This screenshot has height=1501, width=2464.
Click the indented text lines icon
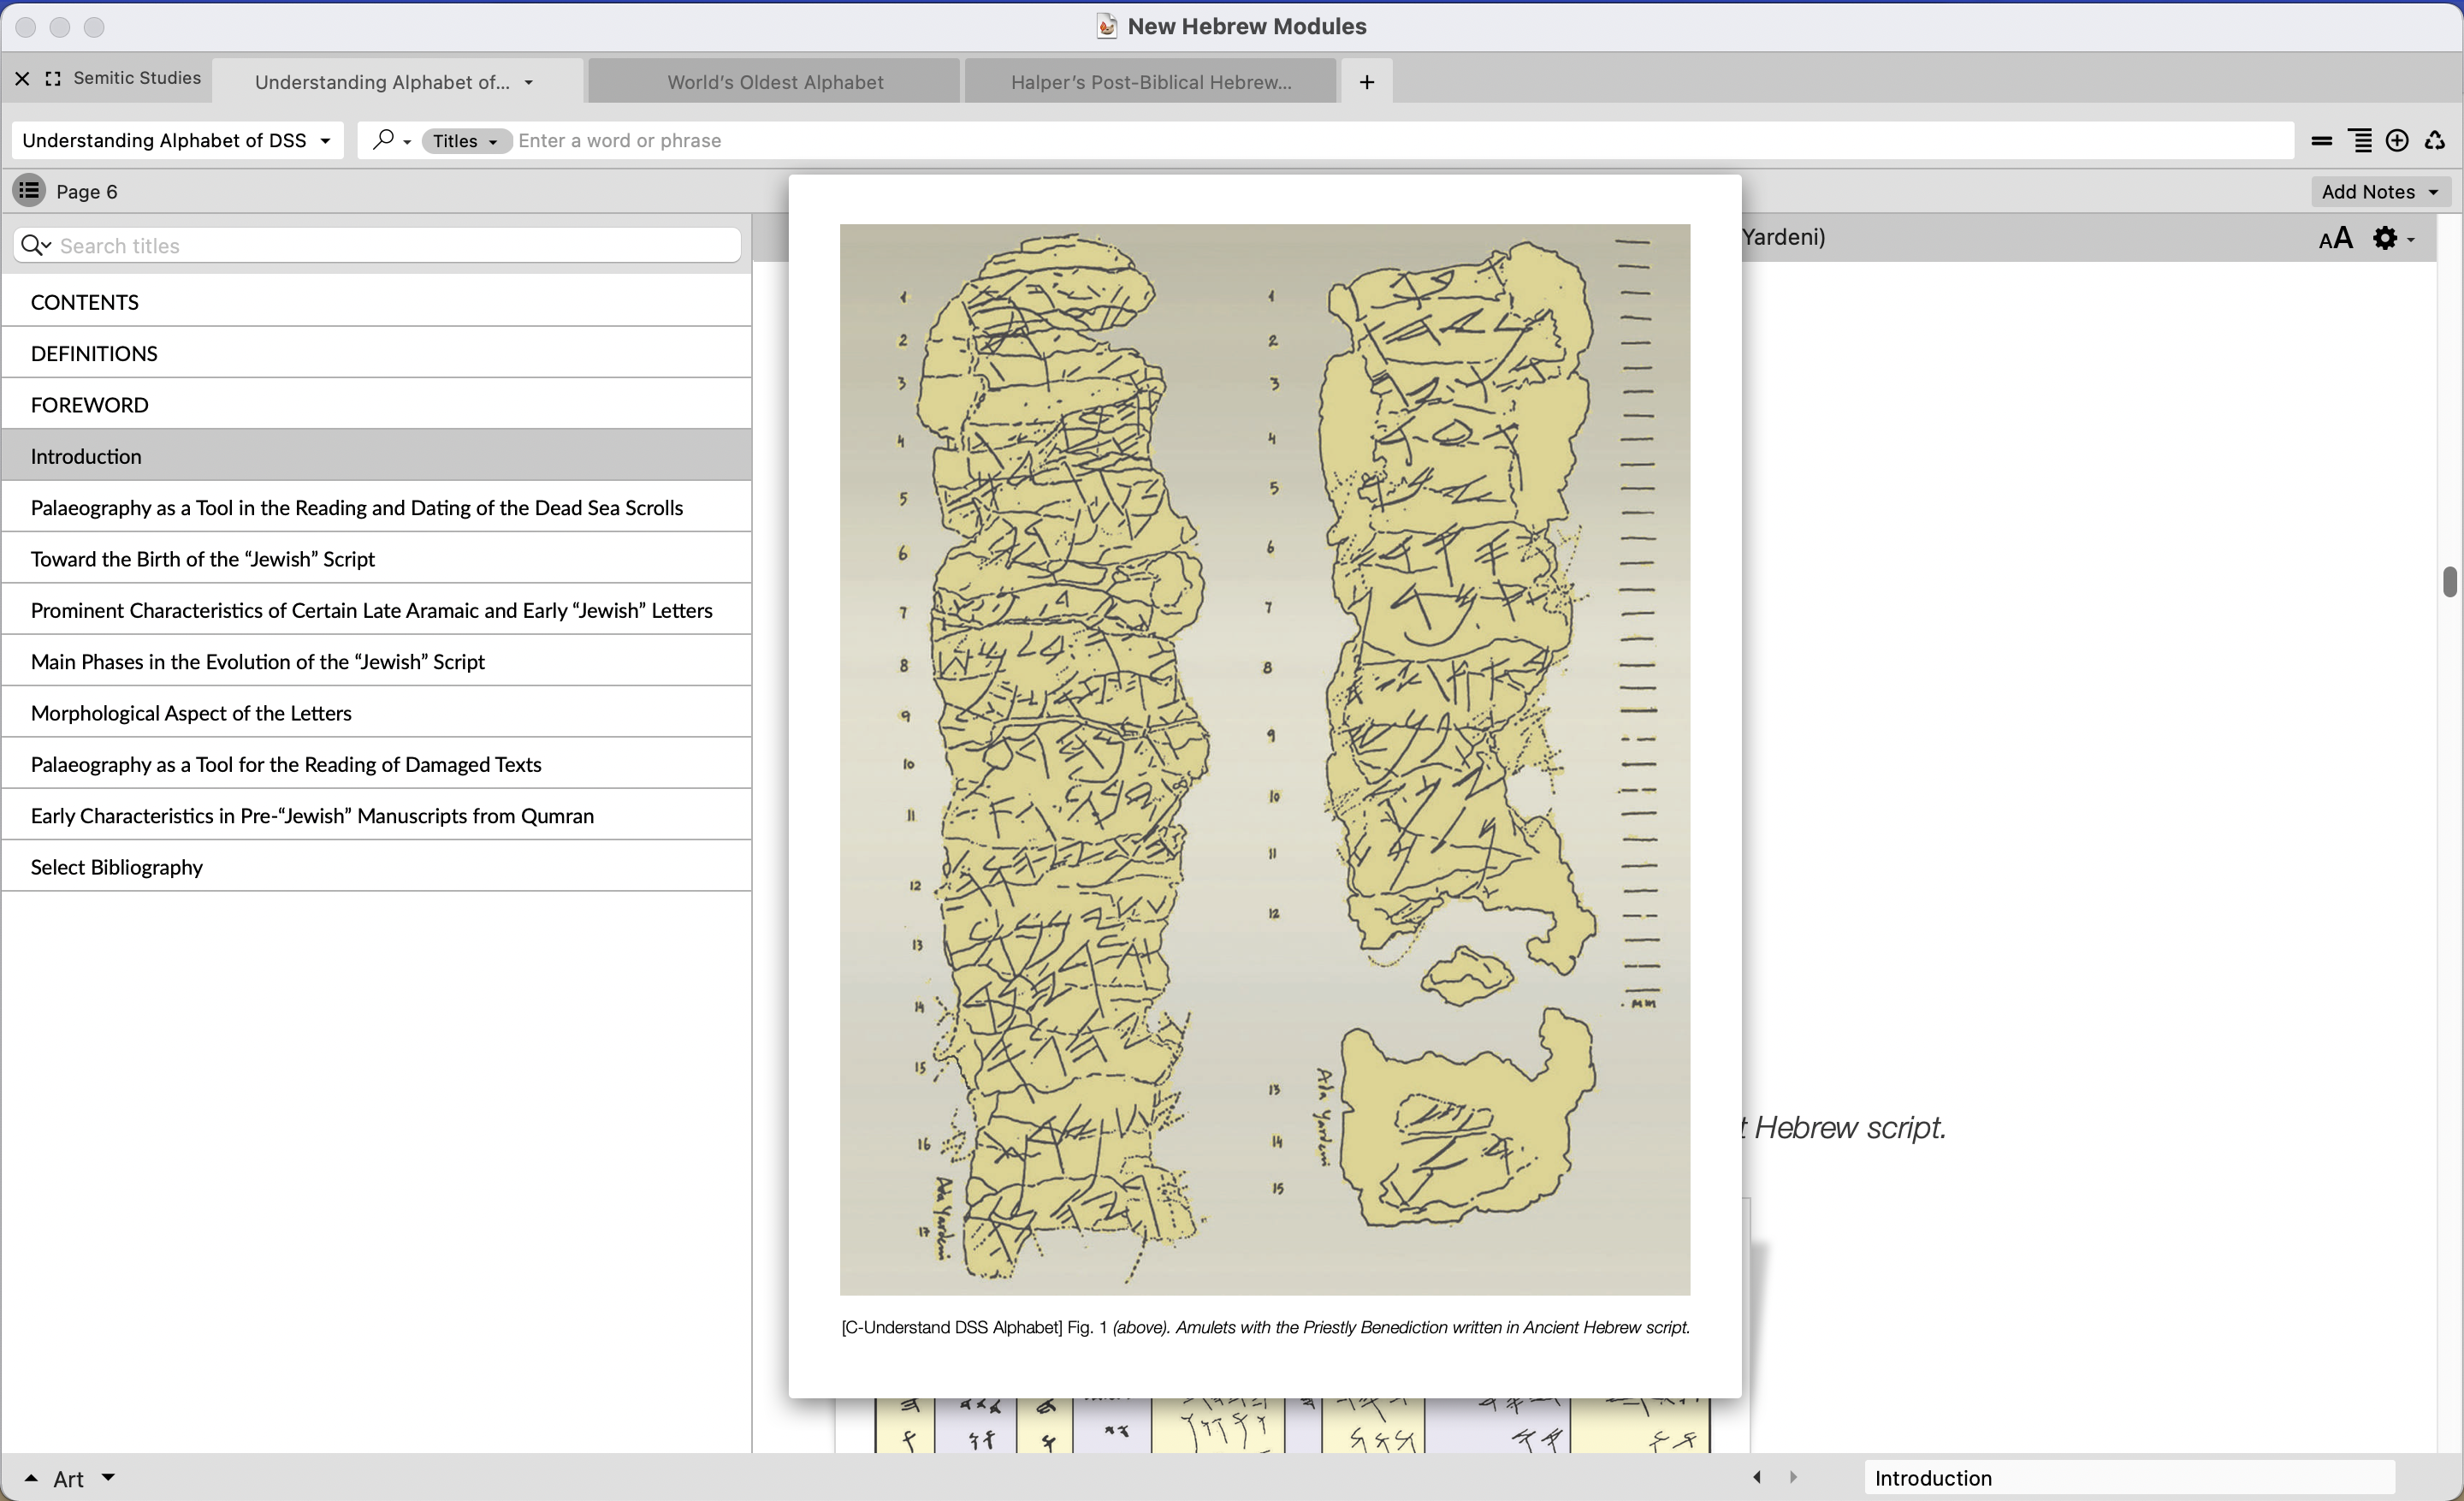[2360, 141]
